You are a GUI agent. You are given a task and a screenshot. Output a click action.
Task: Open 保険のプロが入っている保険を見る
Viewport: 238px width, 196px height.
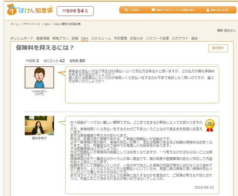(175, 10)
